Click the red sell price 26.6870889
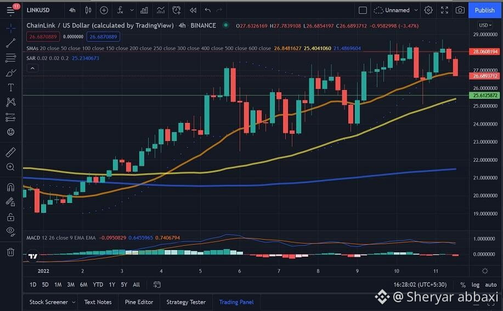Image resolution: width=503 pixels, height=311 pixels. (x=43, y=37)
